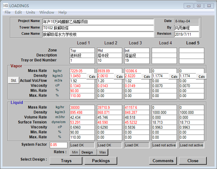Open the Window menu
217x169 pixels.
click(47, 12)
